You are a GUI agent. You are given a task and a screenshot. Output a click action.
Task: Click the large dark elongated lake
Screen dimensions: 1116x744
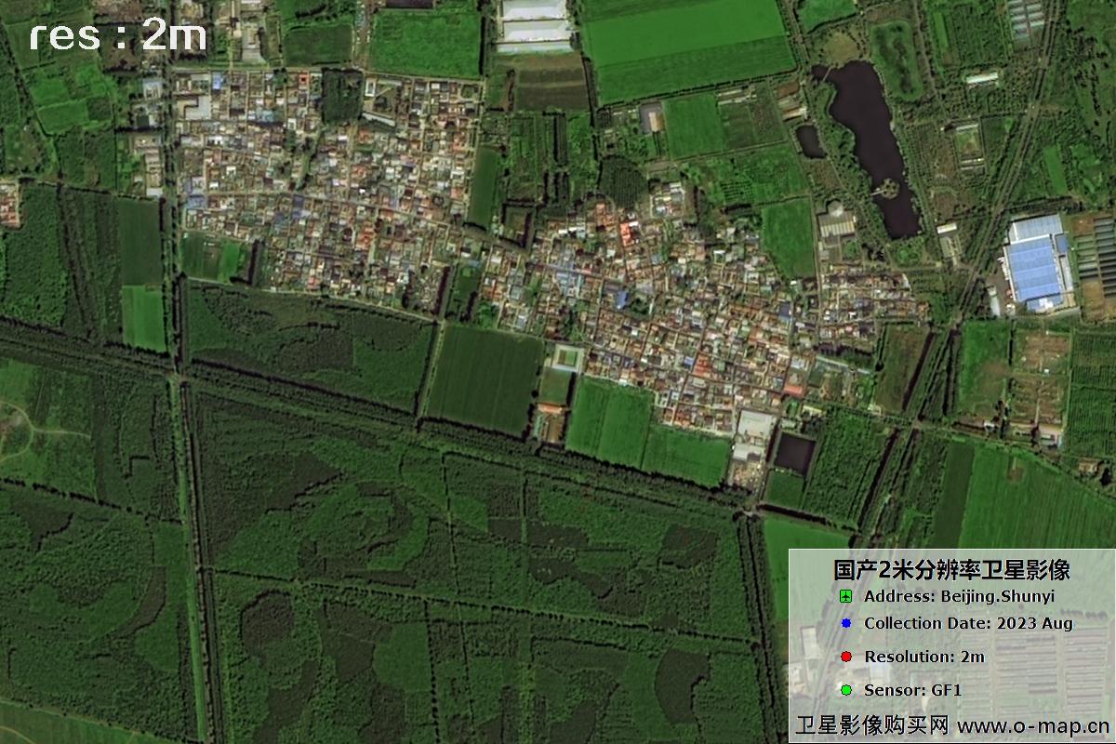tap(870, 139)
